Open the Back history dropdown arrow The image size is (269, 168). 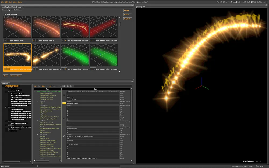coord(50,86)
